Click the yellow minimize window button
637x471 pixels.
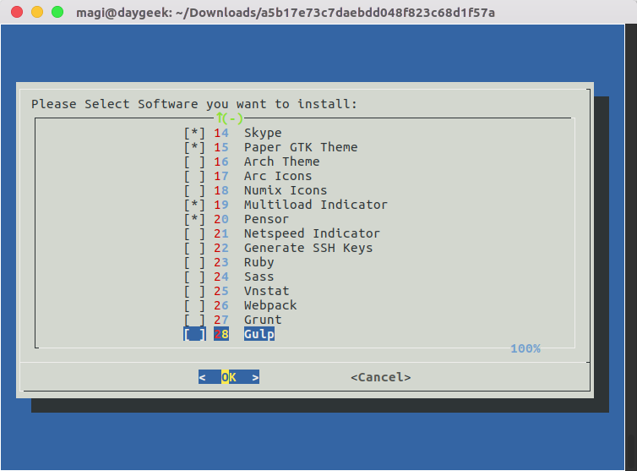[37, 12]
